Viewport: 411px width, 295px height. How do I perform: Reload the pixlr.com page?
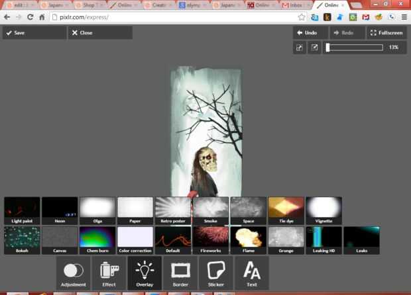click(30, 17)
